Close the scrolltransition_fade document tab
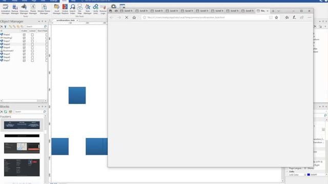 (x=77, y=20)
